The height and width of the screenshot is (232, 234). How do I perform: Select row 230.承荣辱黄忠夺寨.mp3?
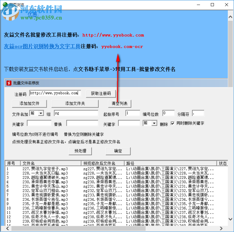click(45, 182)
